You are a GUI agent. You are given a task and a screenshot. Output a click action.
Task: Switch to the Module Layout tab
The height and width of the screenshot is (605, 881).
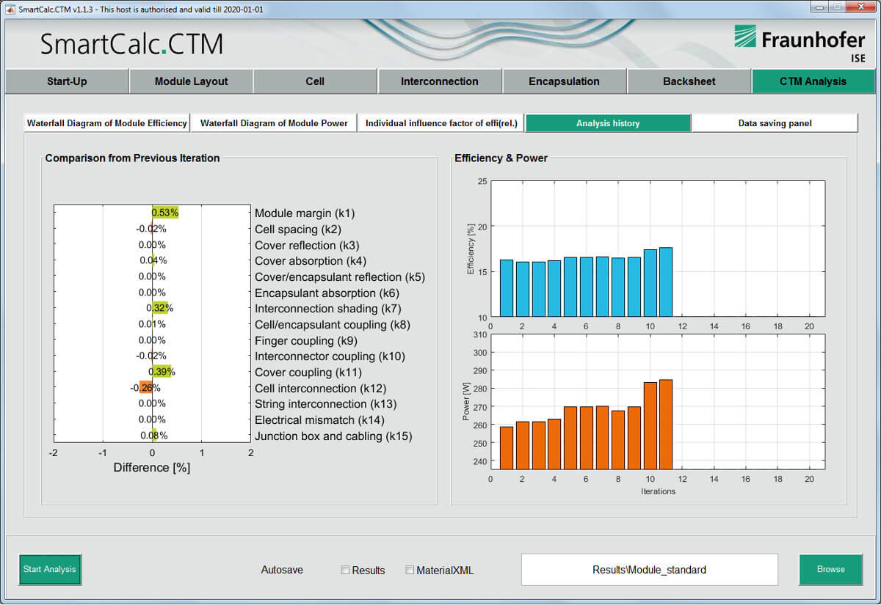coord(191,81)
